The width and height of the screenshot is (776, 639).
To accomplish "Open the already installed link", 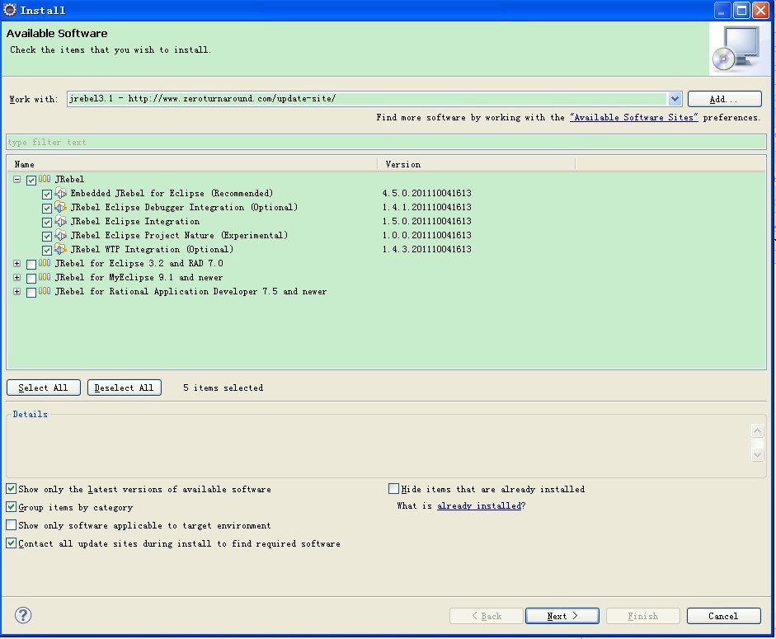I will [479, 505].
